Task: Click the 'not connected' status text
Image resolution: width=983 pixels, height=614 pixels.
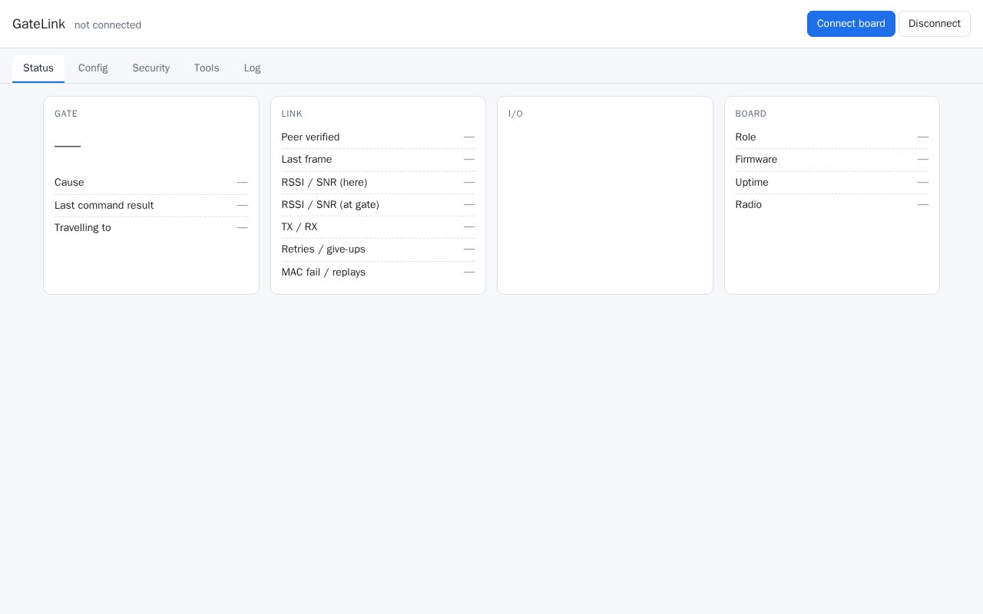Action: tap(108, 25)
